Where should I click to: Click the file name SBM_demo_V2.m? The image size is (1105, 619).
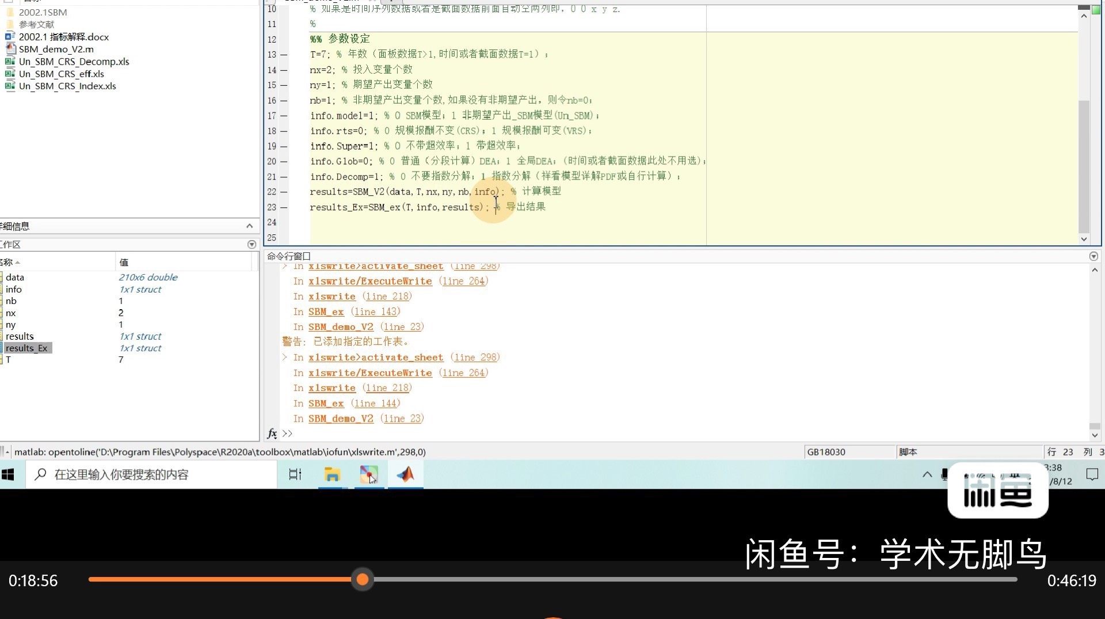56,49
